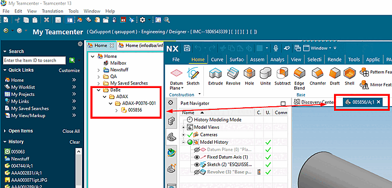This screenshot has height=188, width=392.
Task: Click the Item ID search field
Action: (x=34, y=60)
